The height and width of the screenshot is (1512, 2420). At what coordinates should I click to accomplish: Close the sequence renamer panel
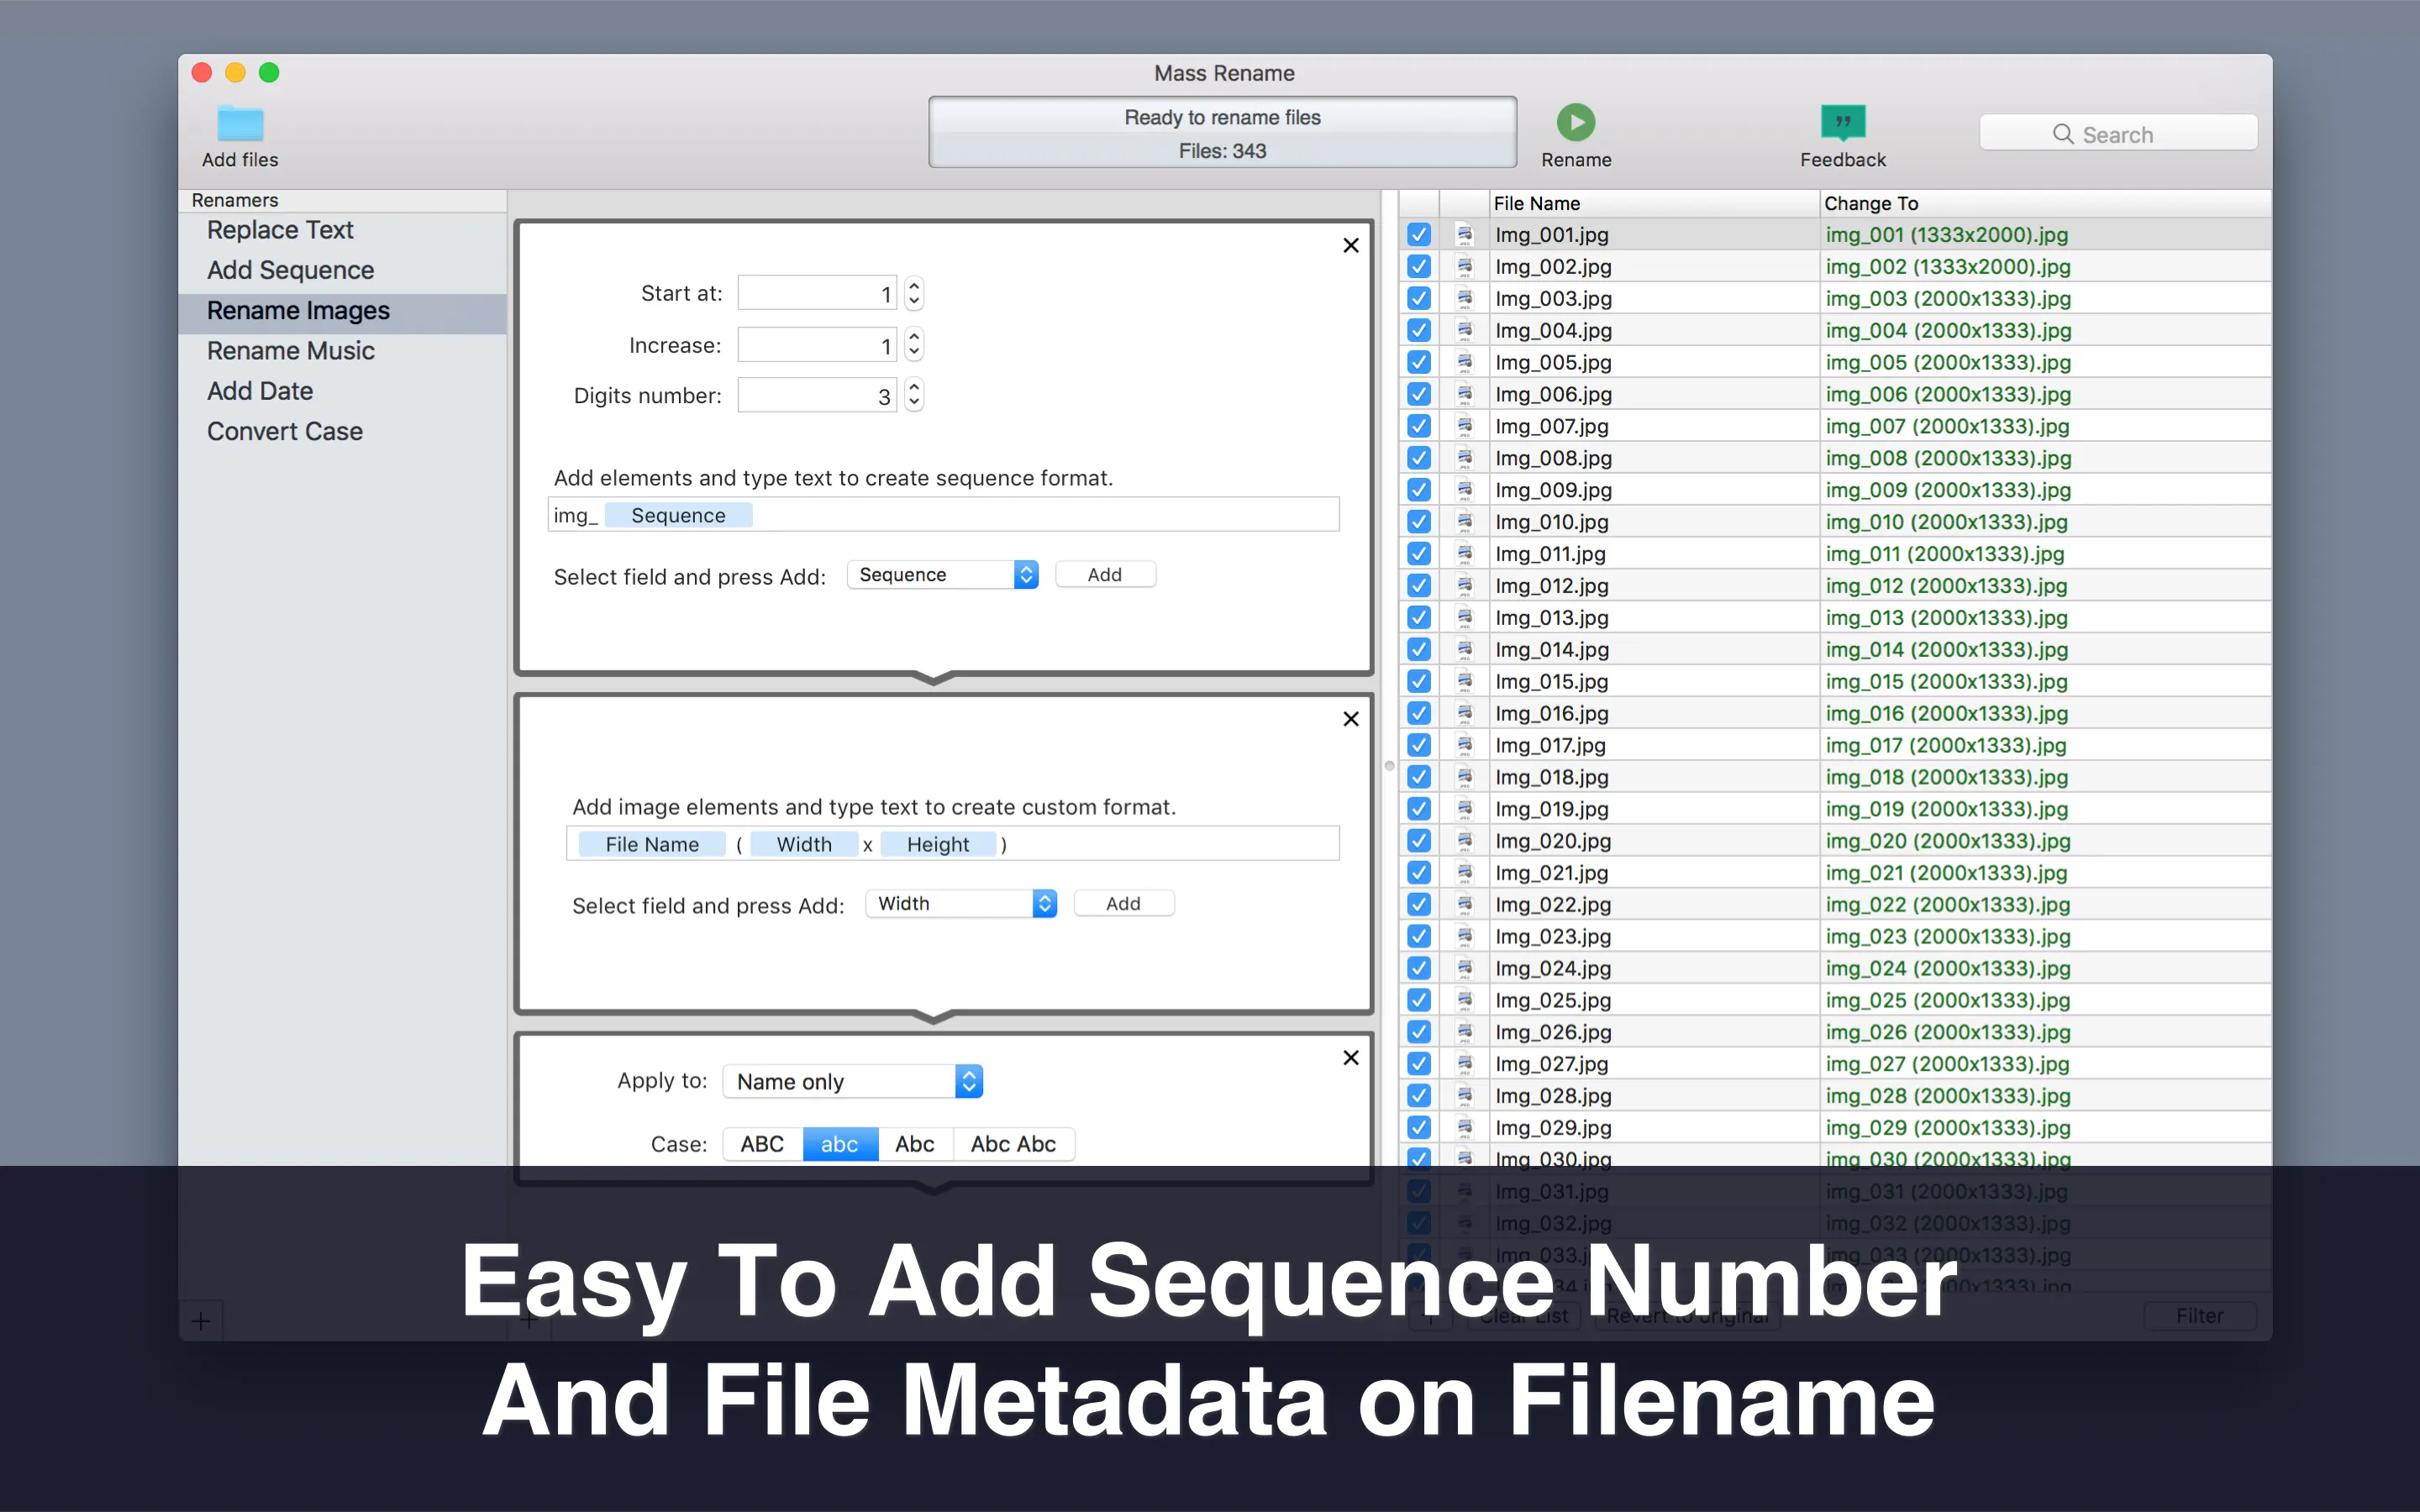click(x=1350, y=246)
